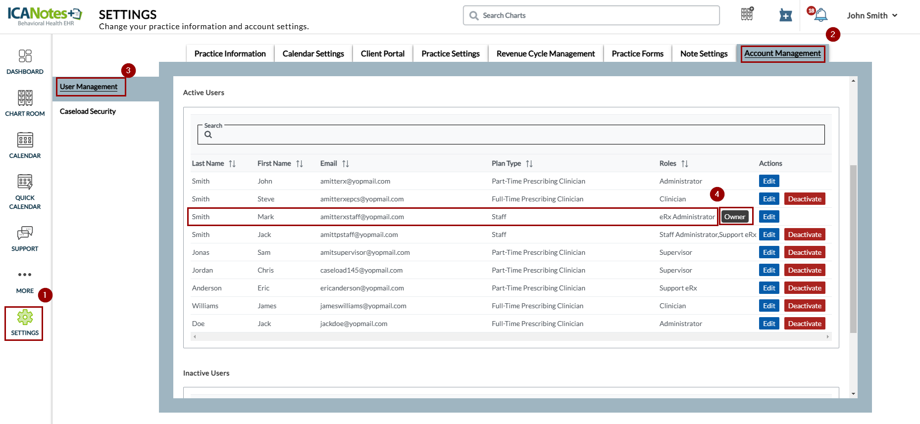The width and height of the screenshot is (920, 424).
Task: Sort users by Roles column arrows
Action: click(685, 164)
